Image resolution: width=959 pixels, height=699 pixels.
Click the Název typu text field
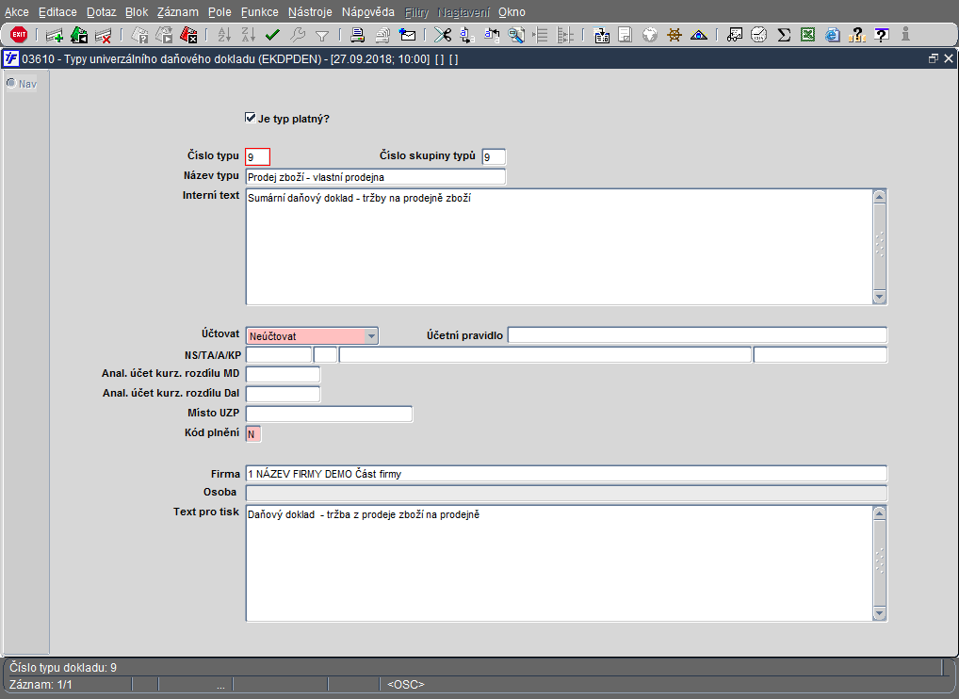pyautogui.click(x=376, y=177)
